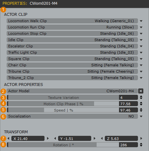This screenshot has width=149, height=151.
Task: Click right arrow beside X 21.40 field
Action: 48,138
